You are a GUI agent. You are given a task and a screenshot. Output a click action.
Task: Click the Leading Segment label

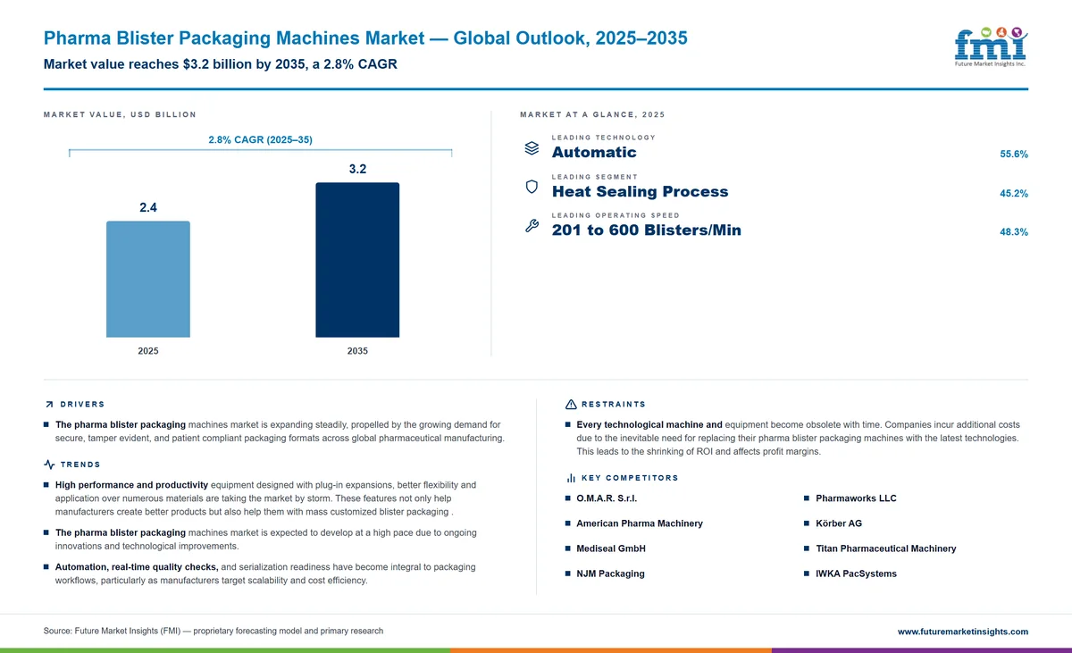[595, 177]
